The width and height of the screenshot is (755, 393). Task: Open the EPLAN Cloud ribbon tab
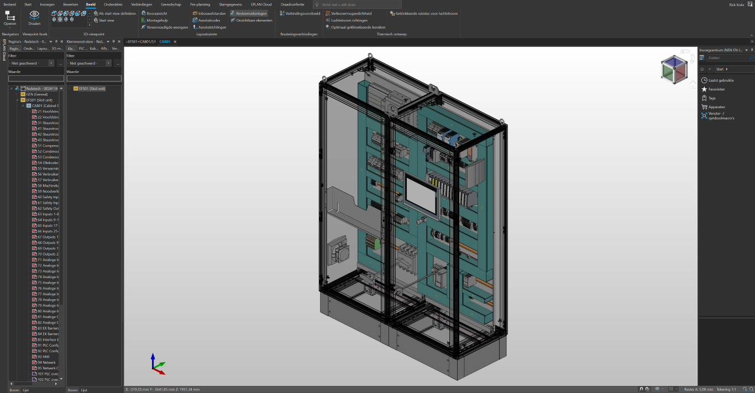pos(261,4)
